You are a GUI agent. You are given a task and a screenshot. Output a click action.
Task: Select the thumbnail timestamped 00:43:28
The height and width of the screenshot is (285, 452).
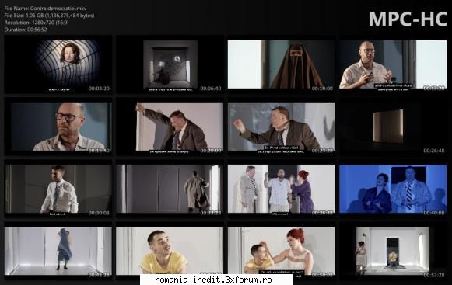coord(58,251)
